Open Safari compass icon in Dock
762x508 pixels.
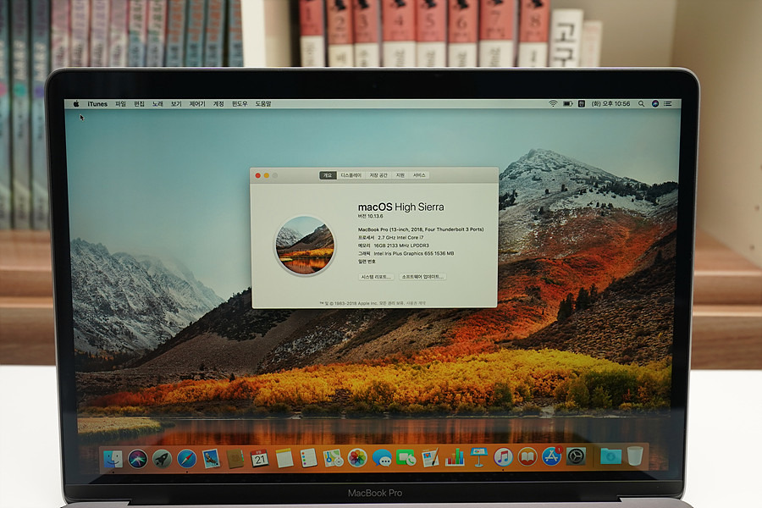(186, 459)
